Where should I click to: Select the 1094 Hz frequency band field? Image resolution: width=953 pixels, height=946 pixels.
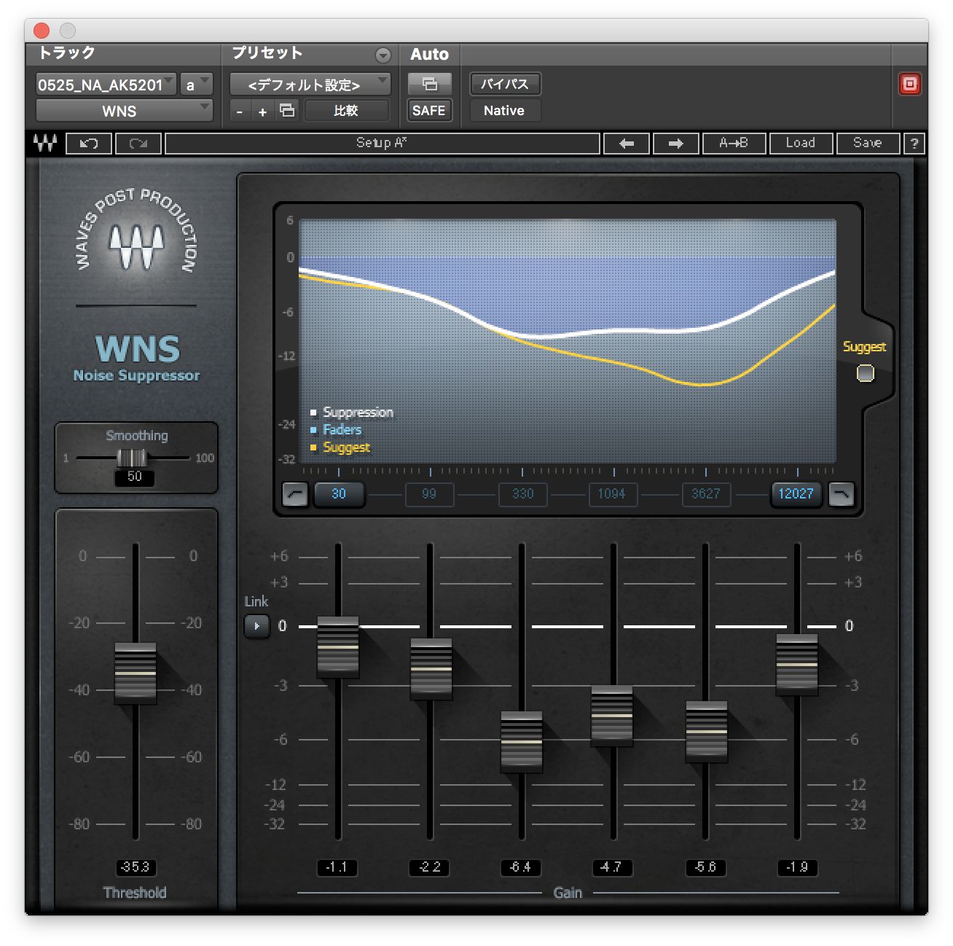click(612, 494)
